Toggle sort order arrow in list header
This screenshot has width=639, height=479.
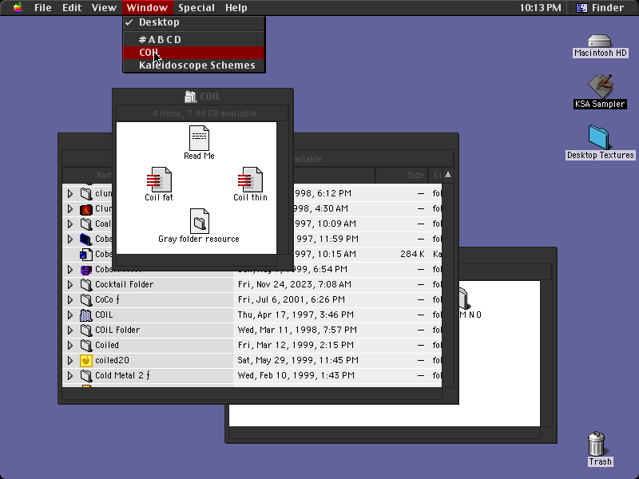click(x=448, y=175)
